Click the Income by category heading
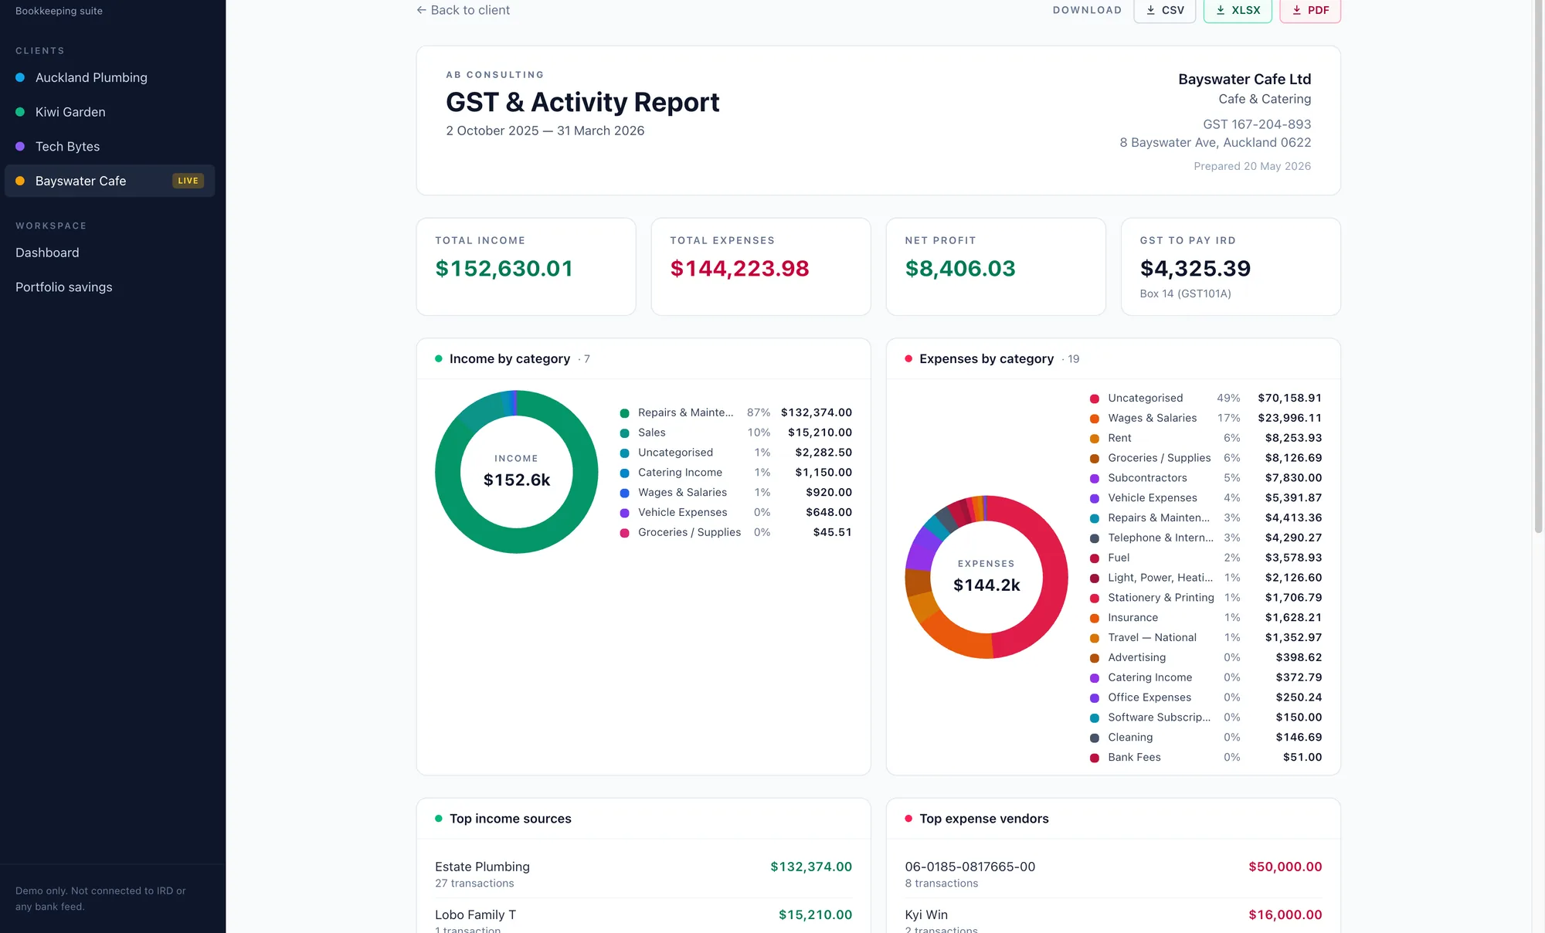1545x933 pixels. [x=510, y=359]
